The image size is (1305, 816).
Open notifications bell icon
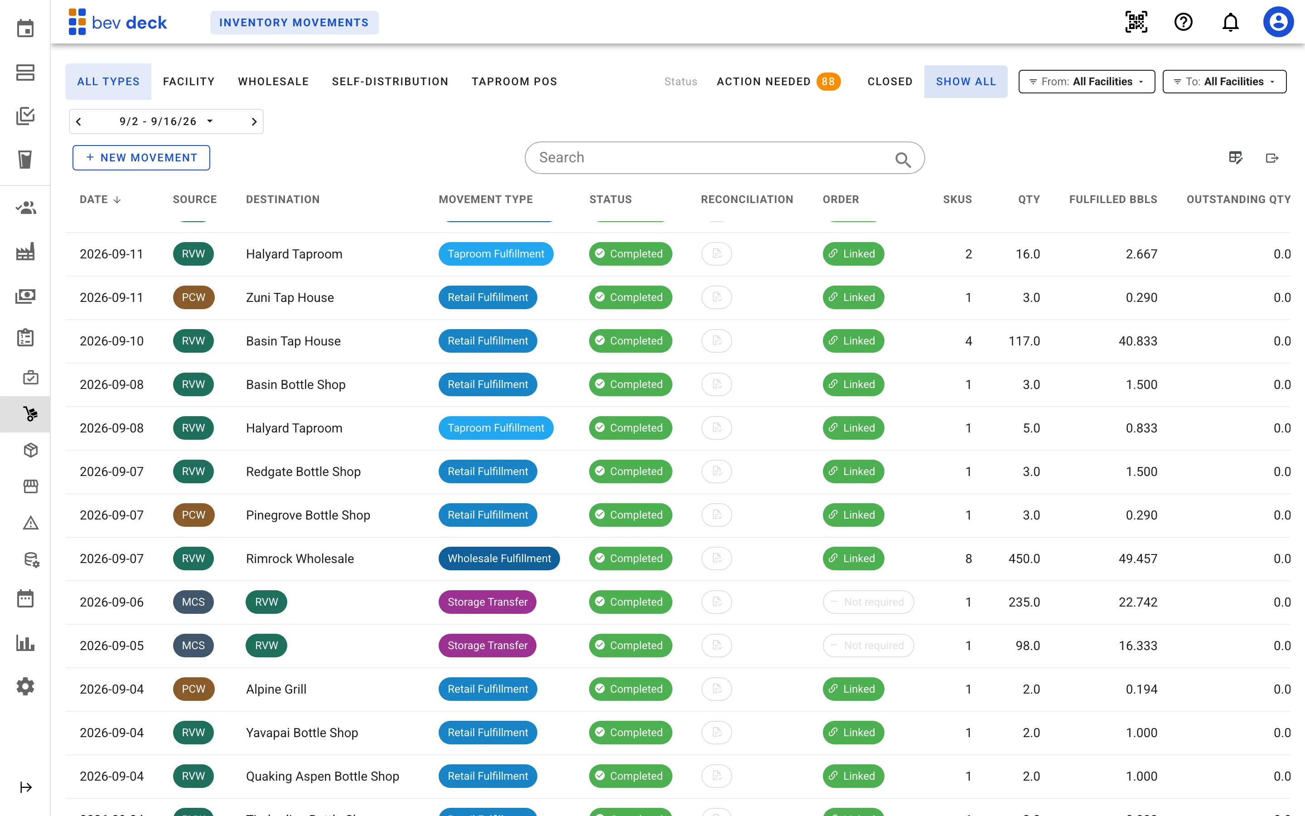(1230, 22)
